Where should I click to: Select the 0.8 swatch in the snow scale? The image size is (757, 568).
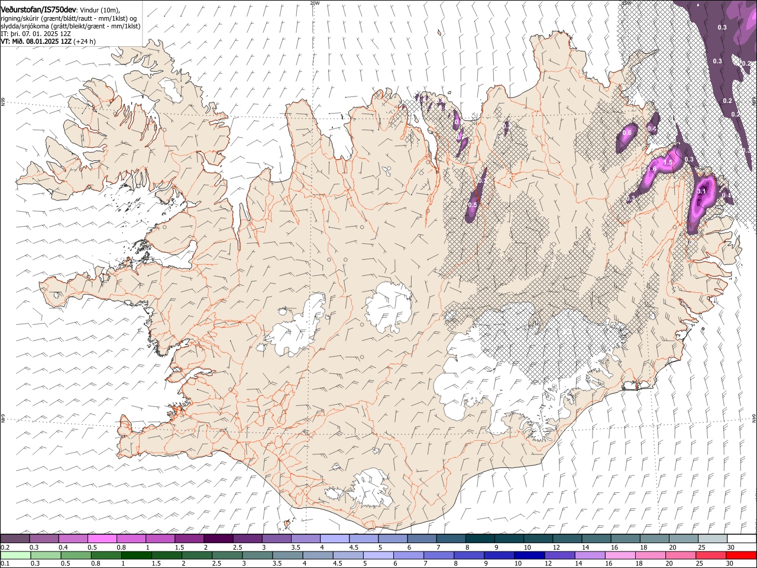click(x=131, y=539)
